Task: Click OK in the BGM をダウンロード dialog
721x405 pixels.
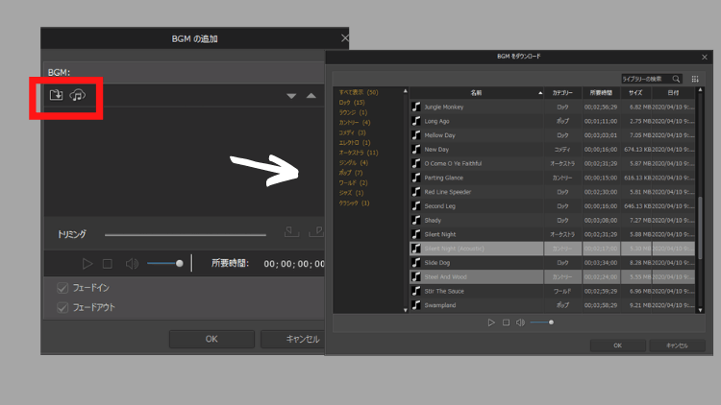Action: 616,345
